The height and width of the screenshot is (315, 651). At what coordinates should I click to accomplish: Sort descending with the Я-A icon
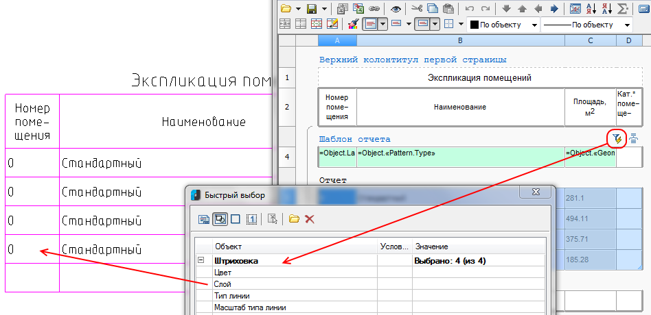click(606, 8)
